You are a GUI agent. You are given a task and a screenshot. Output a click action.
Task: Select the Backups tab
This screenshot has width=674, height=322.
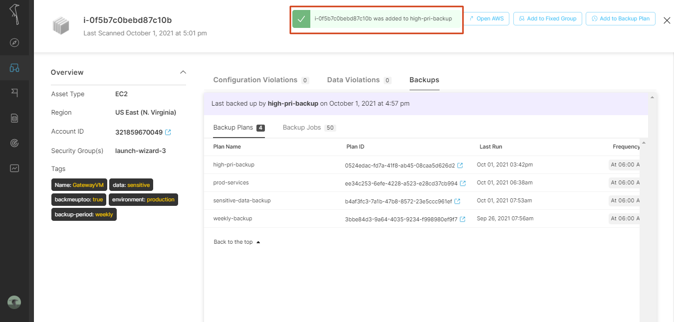click(x=424, y=80)
